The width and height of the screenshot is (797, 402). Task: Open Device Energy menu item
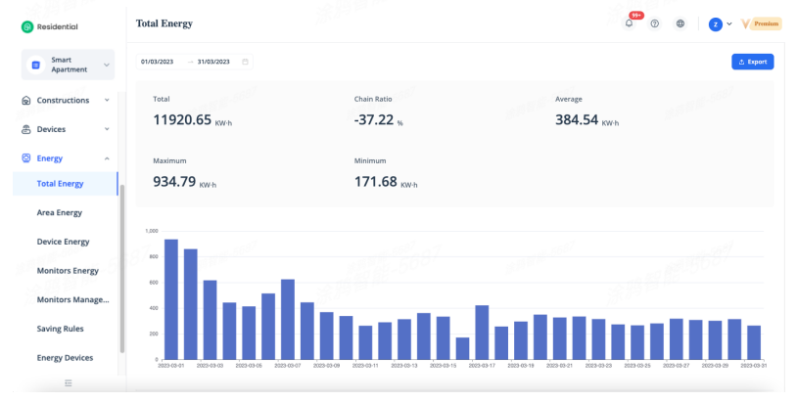(63, 242)
